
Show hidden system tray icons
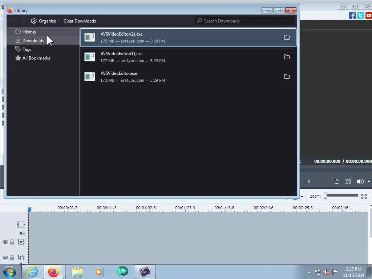click(309, 272)
